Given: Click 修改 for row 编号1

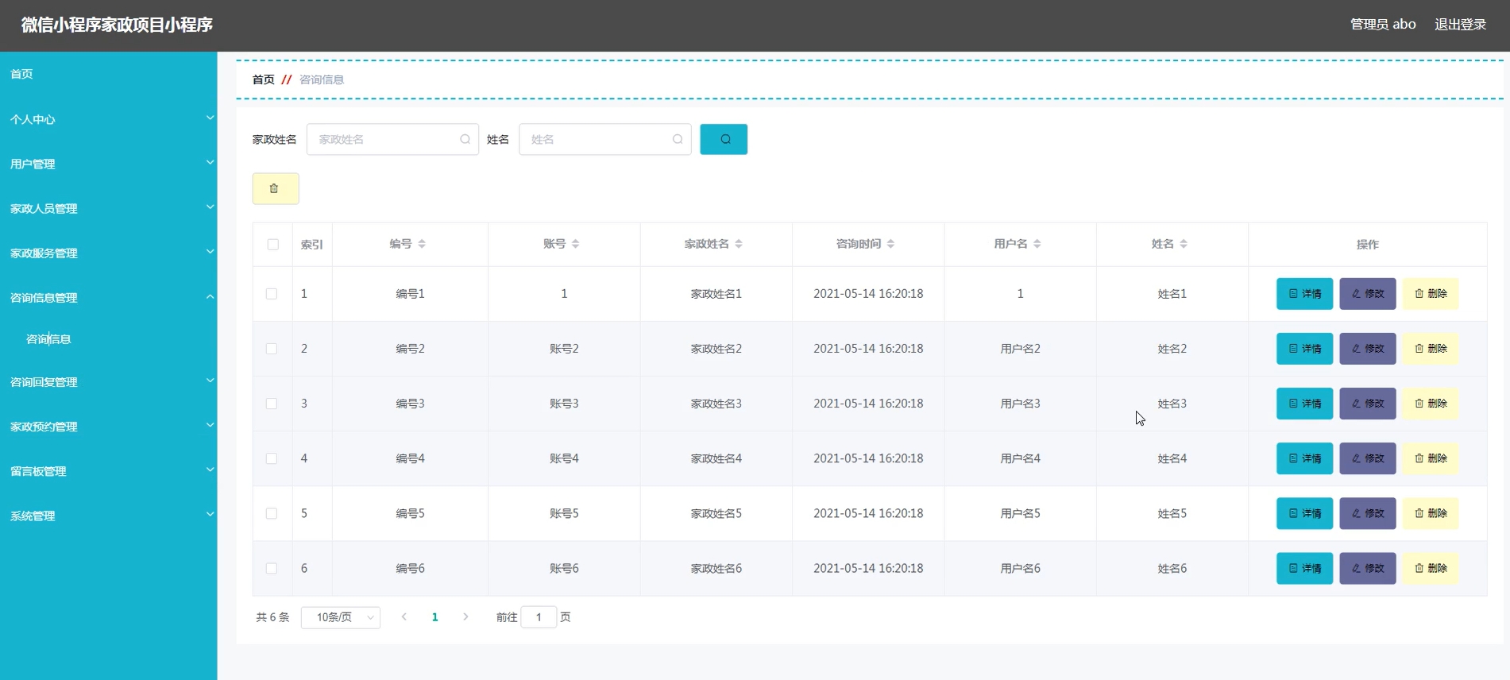Looking at the screenshot, I should (x=1368, y=294).
